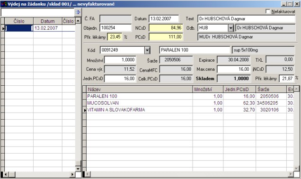Click the Jedn.PCsD input field 16,00
The width and height of the screenshot is (301, 179).
120,79
